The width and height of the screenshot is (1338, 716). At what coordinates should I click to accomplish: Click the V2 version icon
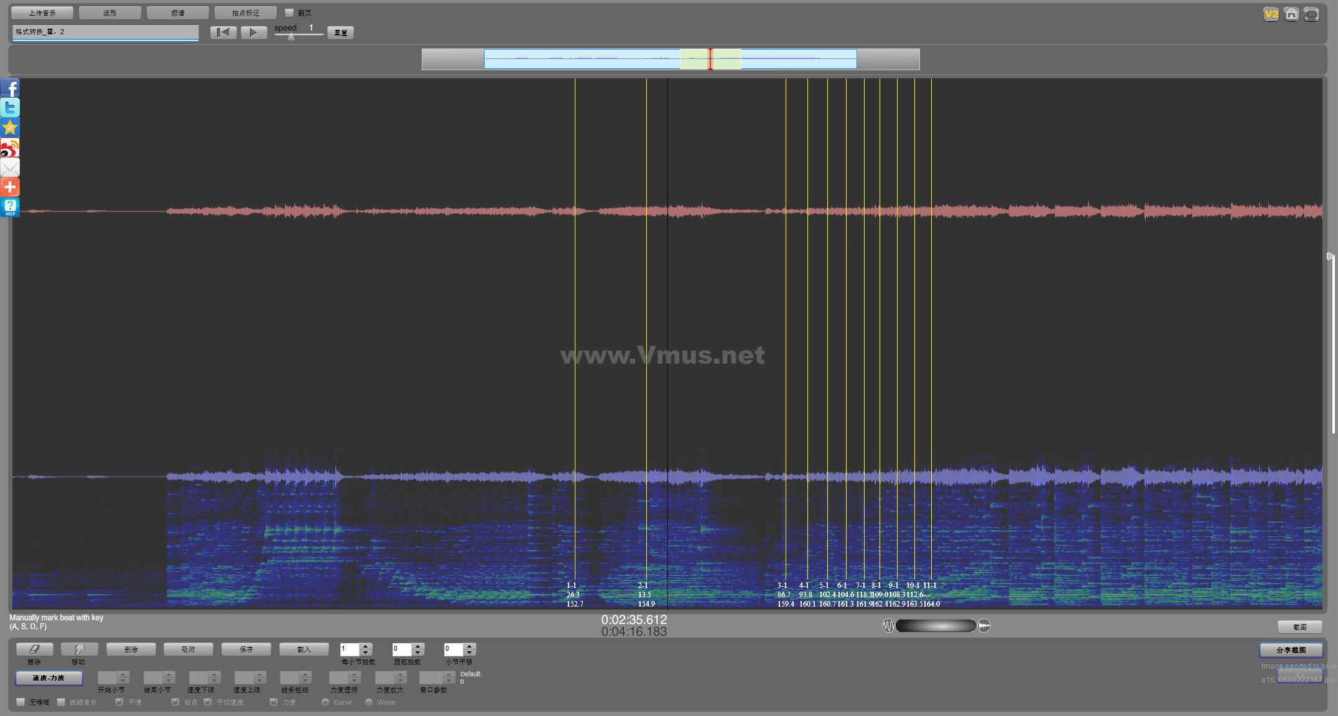(x=1271, y=14)
